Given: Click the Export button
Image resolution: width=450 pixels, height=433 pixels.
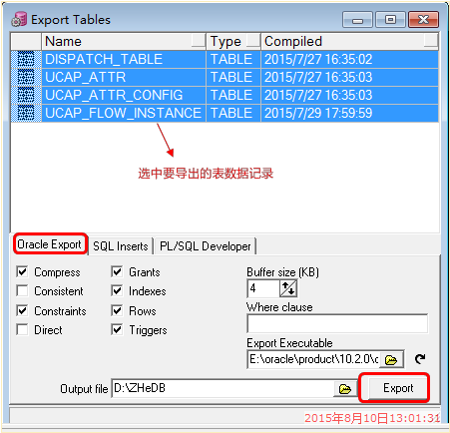Looking at the screenshot, I should [x=398, y=388].
